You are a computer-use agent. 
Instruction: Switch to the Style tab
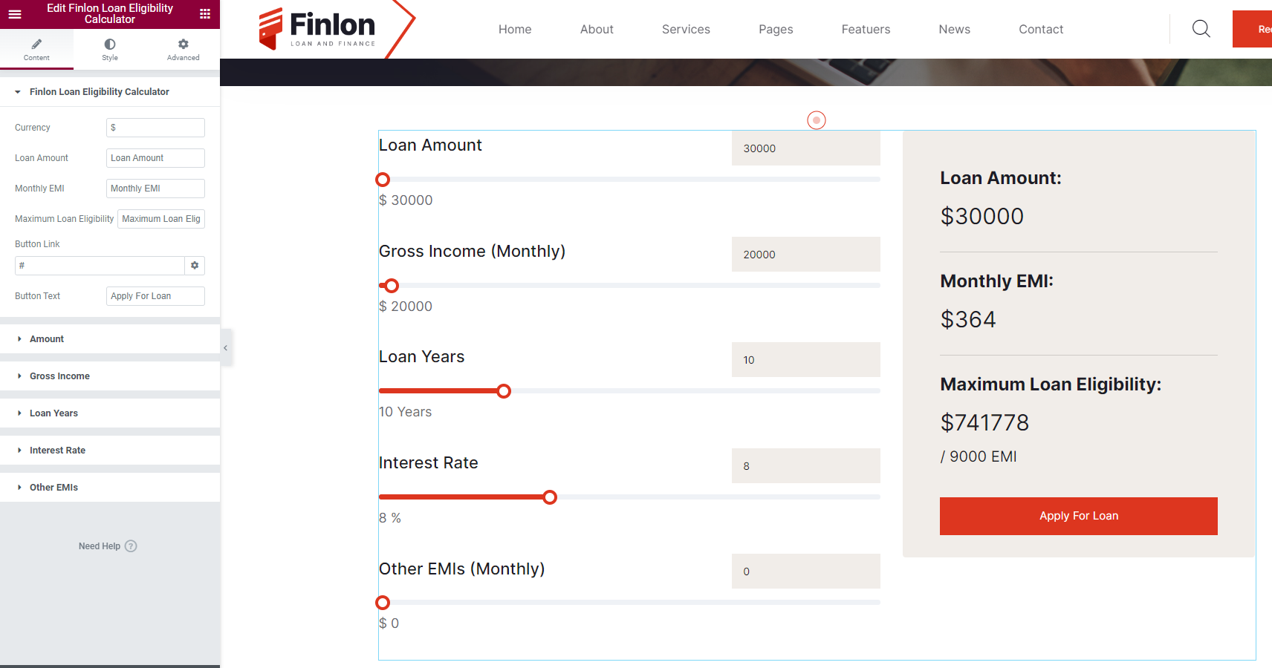point(110,49)
